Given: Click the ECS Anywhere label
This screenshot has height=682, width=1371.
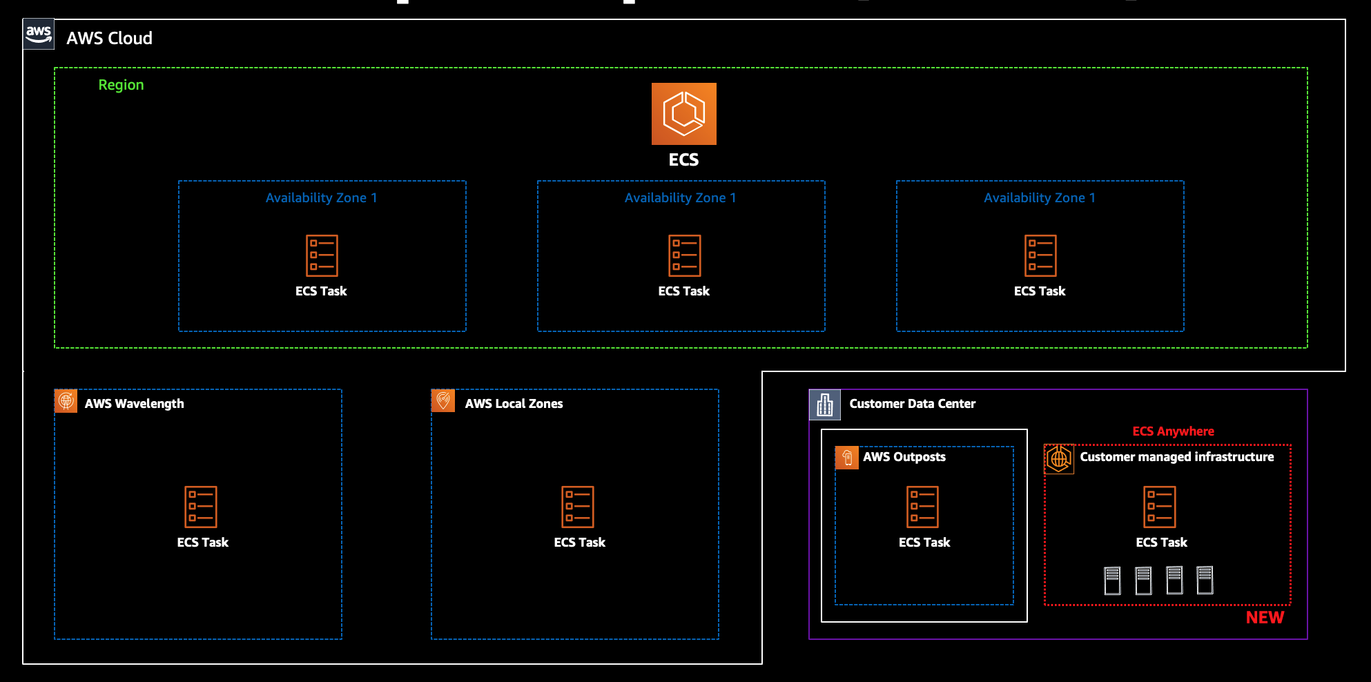Looking at the screenshot, I should pyautogui.click(x=1172, y=430).
